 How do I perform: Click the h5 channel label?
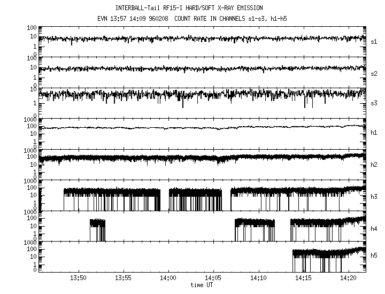(374, 258)
